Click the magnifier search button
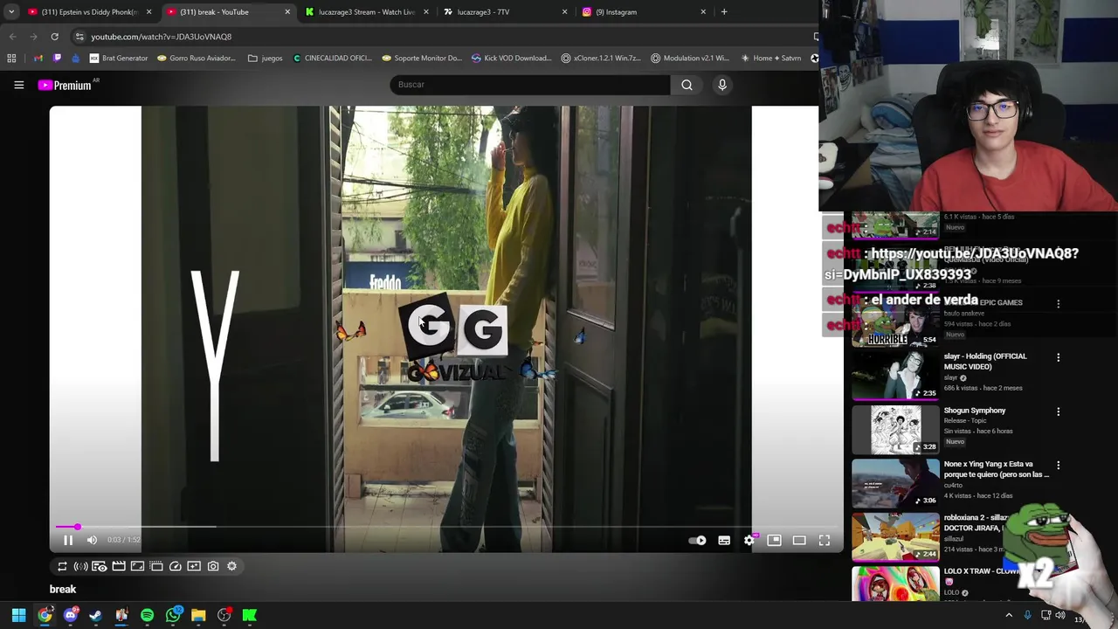Screen dimensions: 1118x629 (x=687, y=85)
